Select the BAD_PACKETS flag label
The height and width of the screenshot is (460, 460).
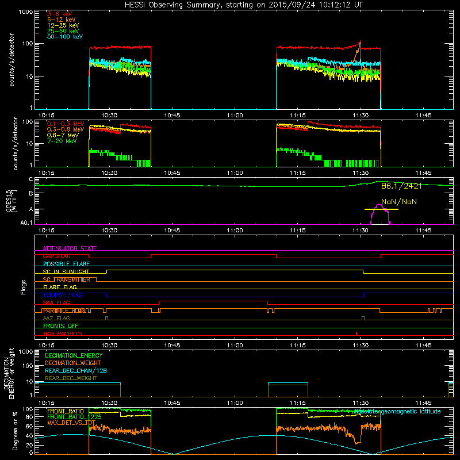pyautogui.click(x=63, y=333)
